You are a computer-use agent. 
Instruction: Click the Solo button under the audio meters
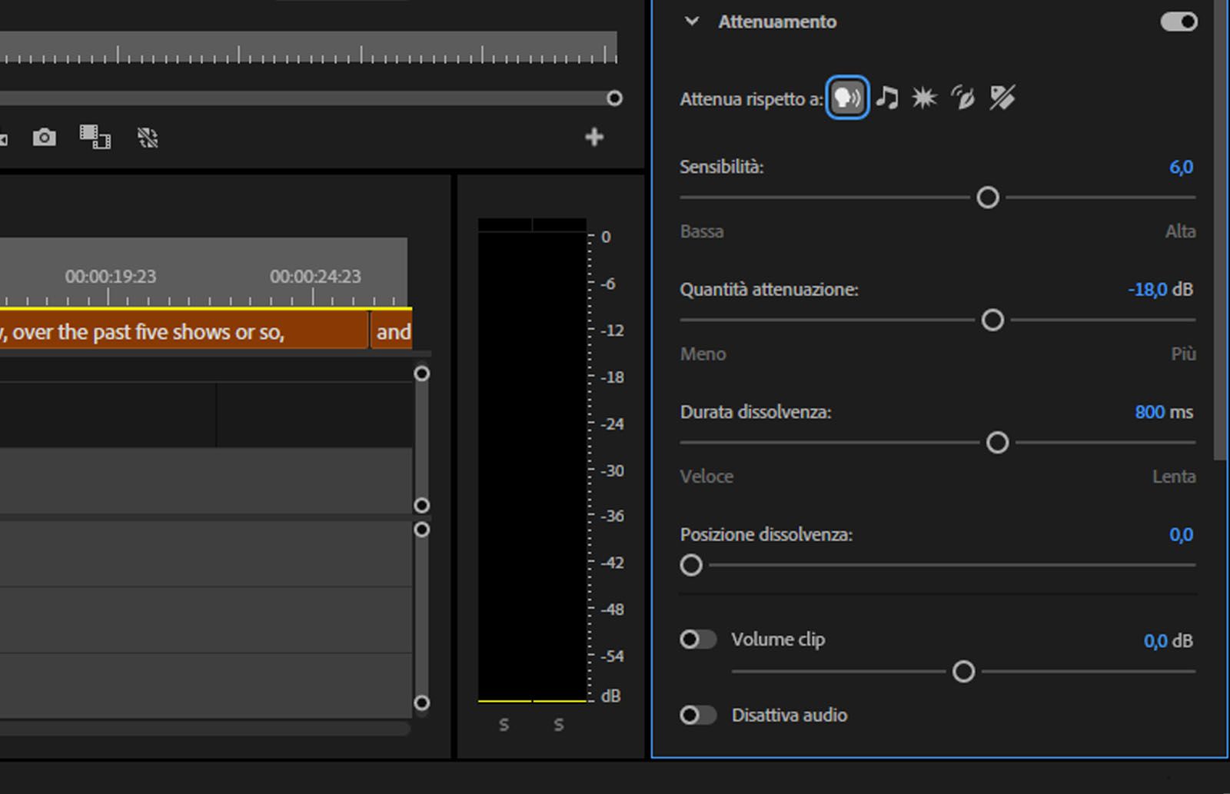click(x=504, y=723)
